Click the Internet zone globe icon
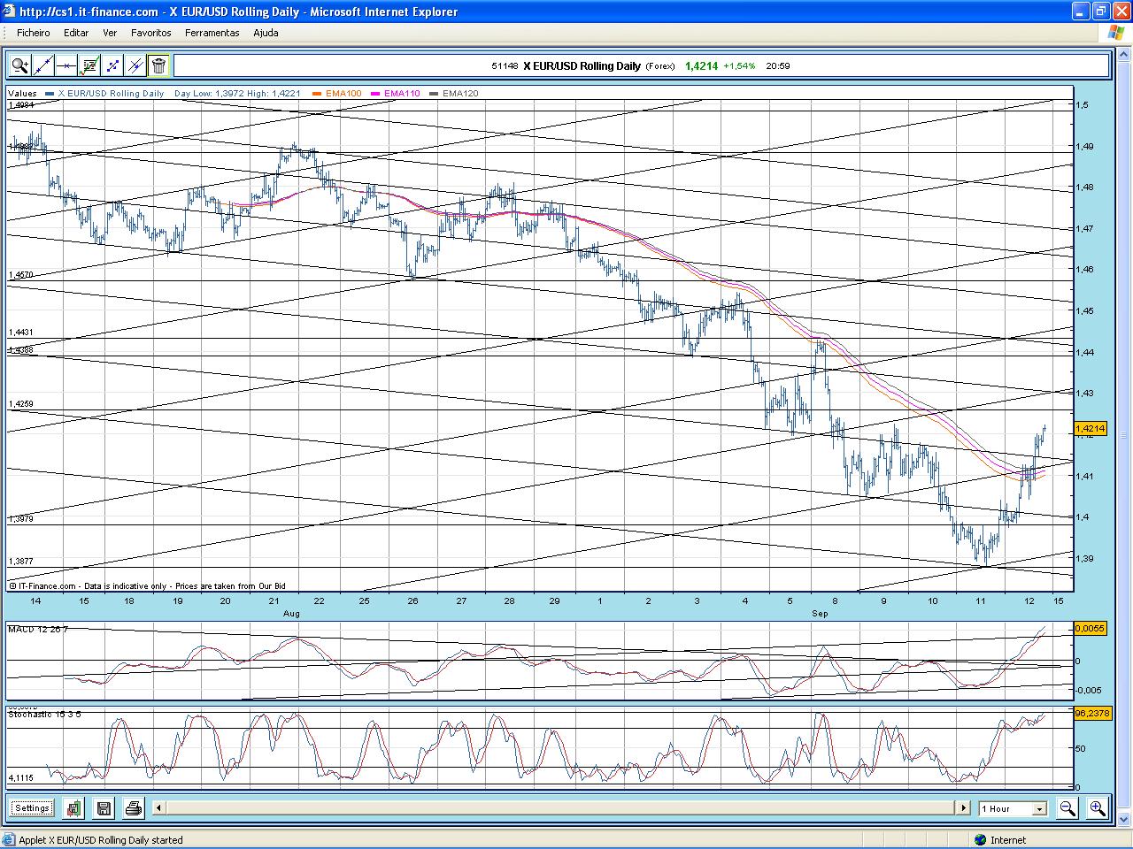The width and height of the screenshot is (1133, 849). point(981,840)
